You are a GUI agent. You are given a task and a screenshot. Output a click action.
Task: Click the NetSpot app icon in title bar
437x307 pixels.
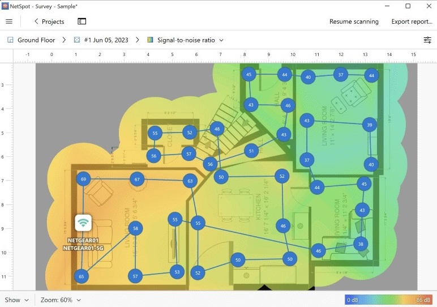(x=6, y=6)
